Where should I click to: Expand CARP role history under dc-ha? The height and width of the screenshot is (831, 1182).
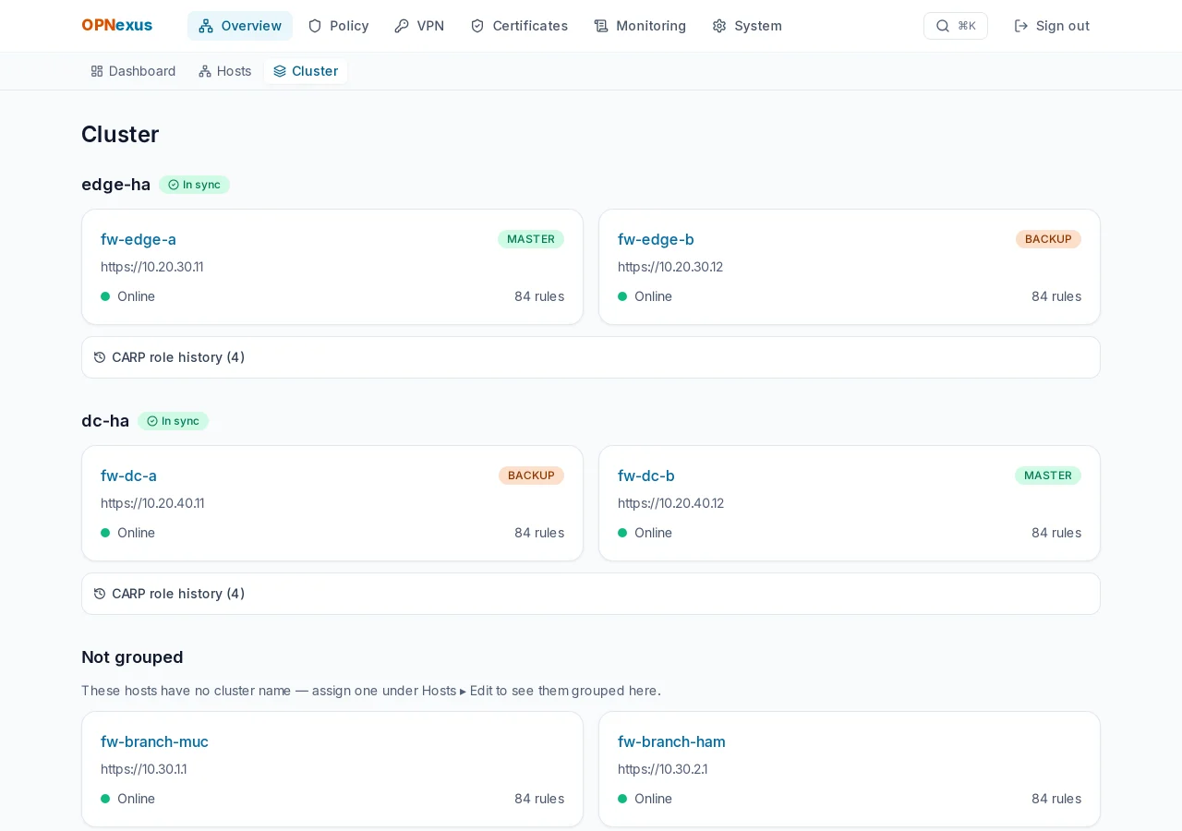click(591, 594)
